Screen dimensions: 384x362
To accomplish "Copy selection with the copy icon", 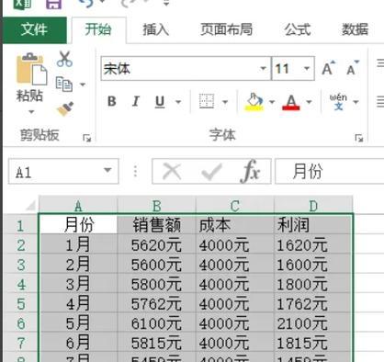I will tap(64, 85).
